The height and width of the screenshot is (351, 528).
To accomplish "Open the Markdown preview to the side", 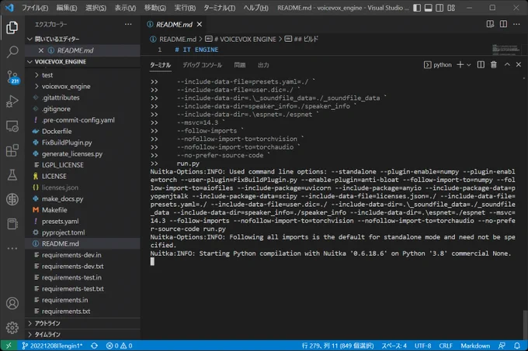I will tap(490, 24).
